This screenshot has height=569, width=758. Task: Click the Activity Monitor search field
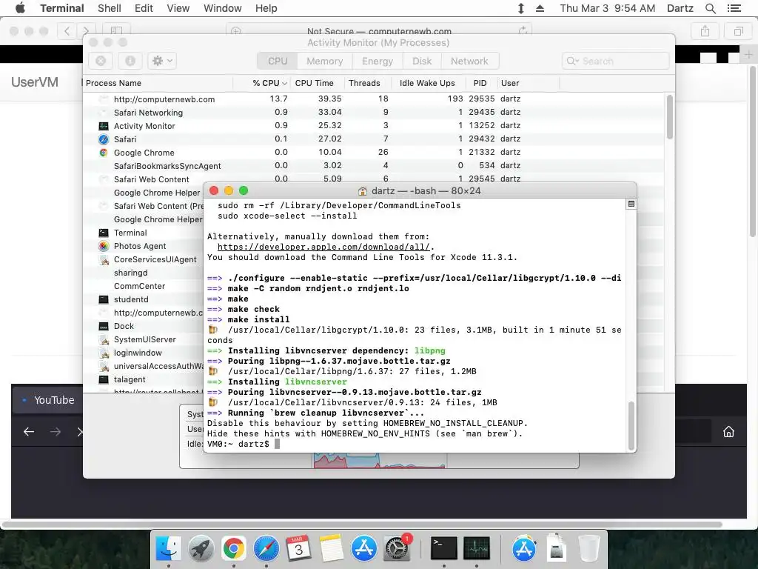[x=615, y=61]
